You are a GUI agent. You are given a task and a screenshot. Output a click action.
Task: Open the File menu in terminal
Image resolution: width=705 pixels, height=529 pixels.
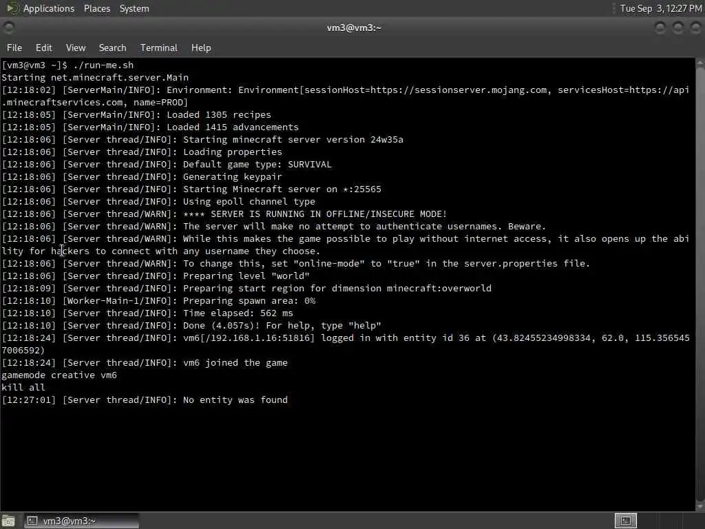(x=14, y=48)
